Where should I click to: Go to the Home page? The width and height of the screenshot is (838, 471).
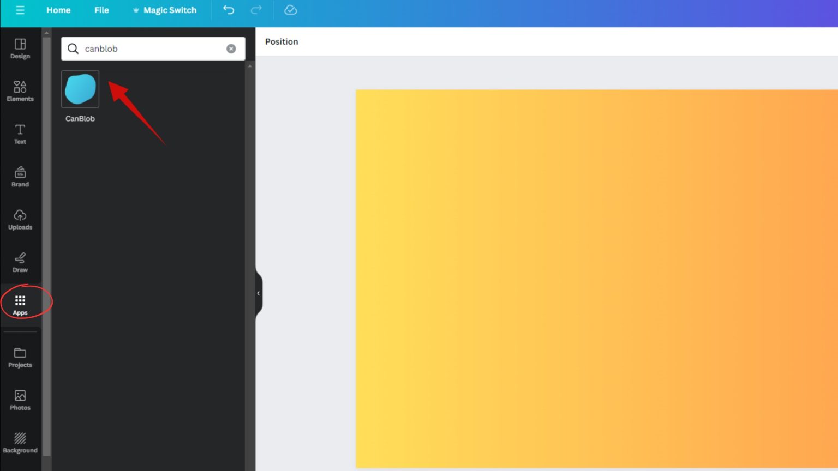click(58, 10)
